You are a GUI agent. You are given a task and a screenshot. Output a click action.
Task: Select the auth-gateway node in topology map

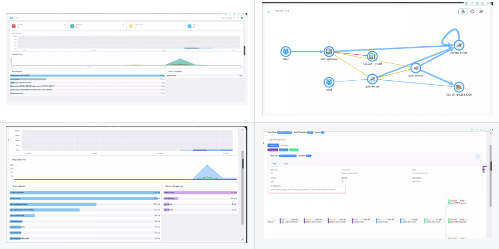point(329,52)
